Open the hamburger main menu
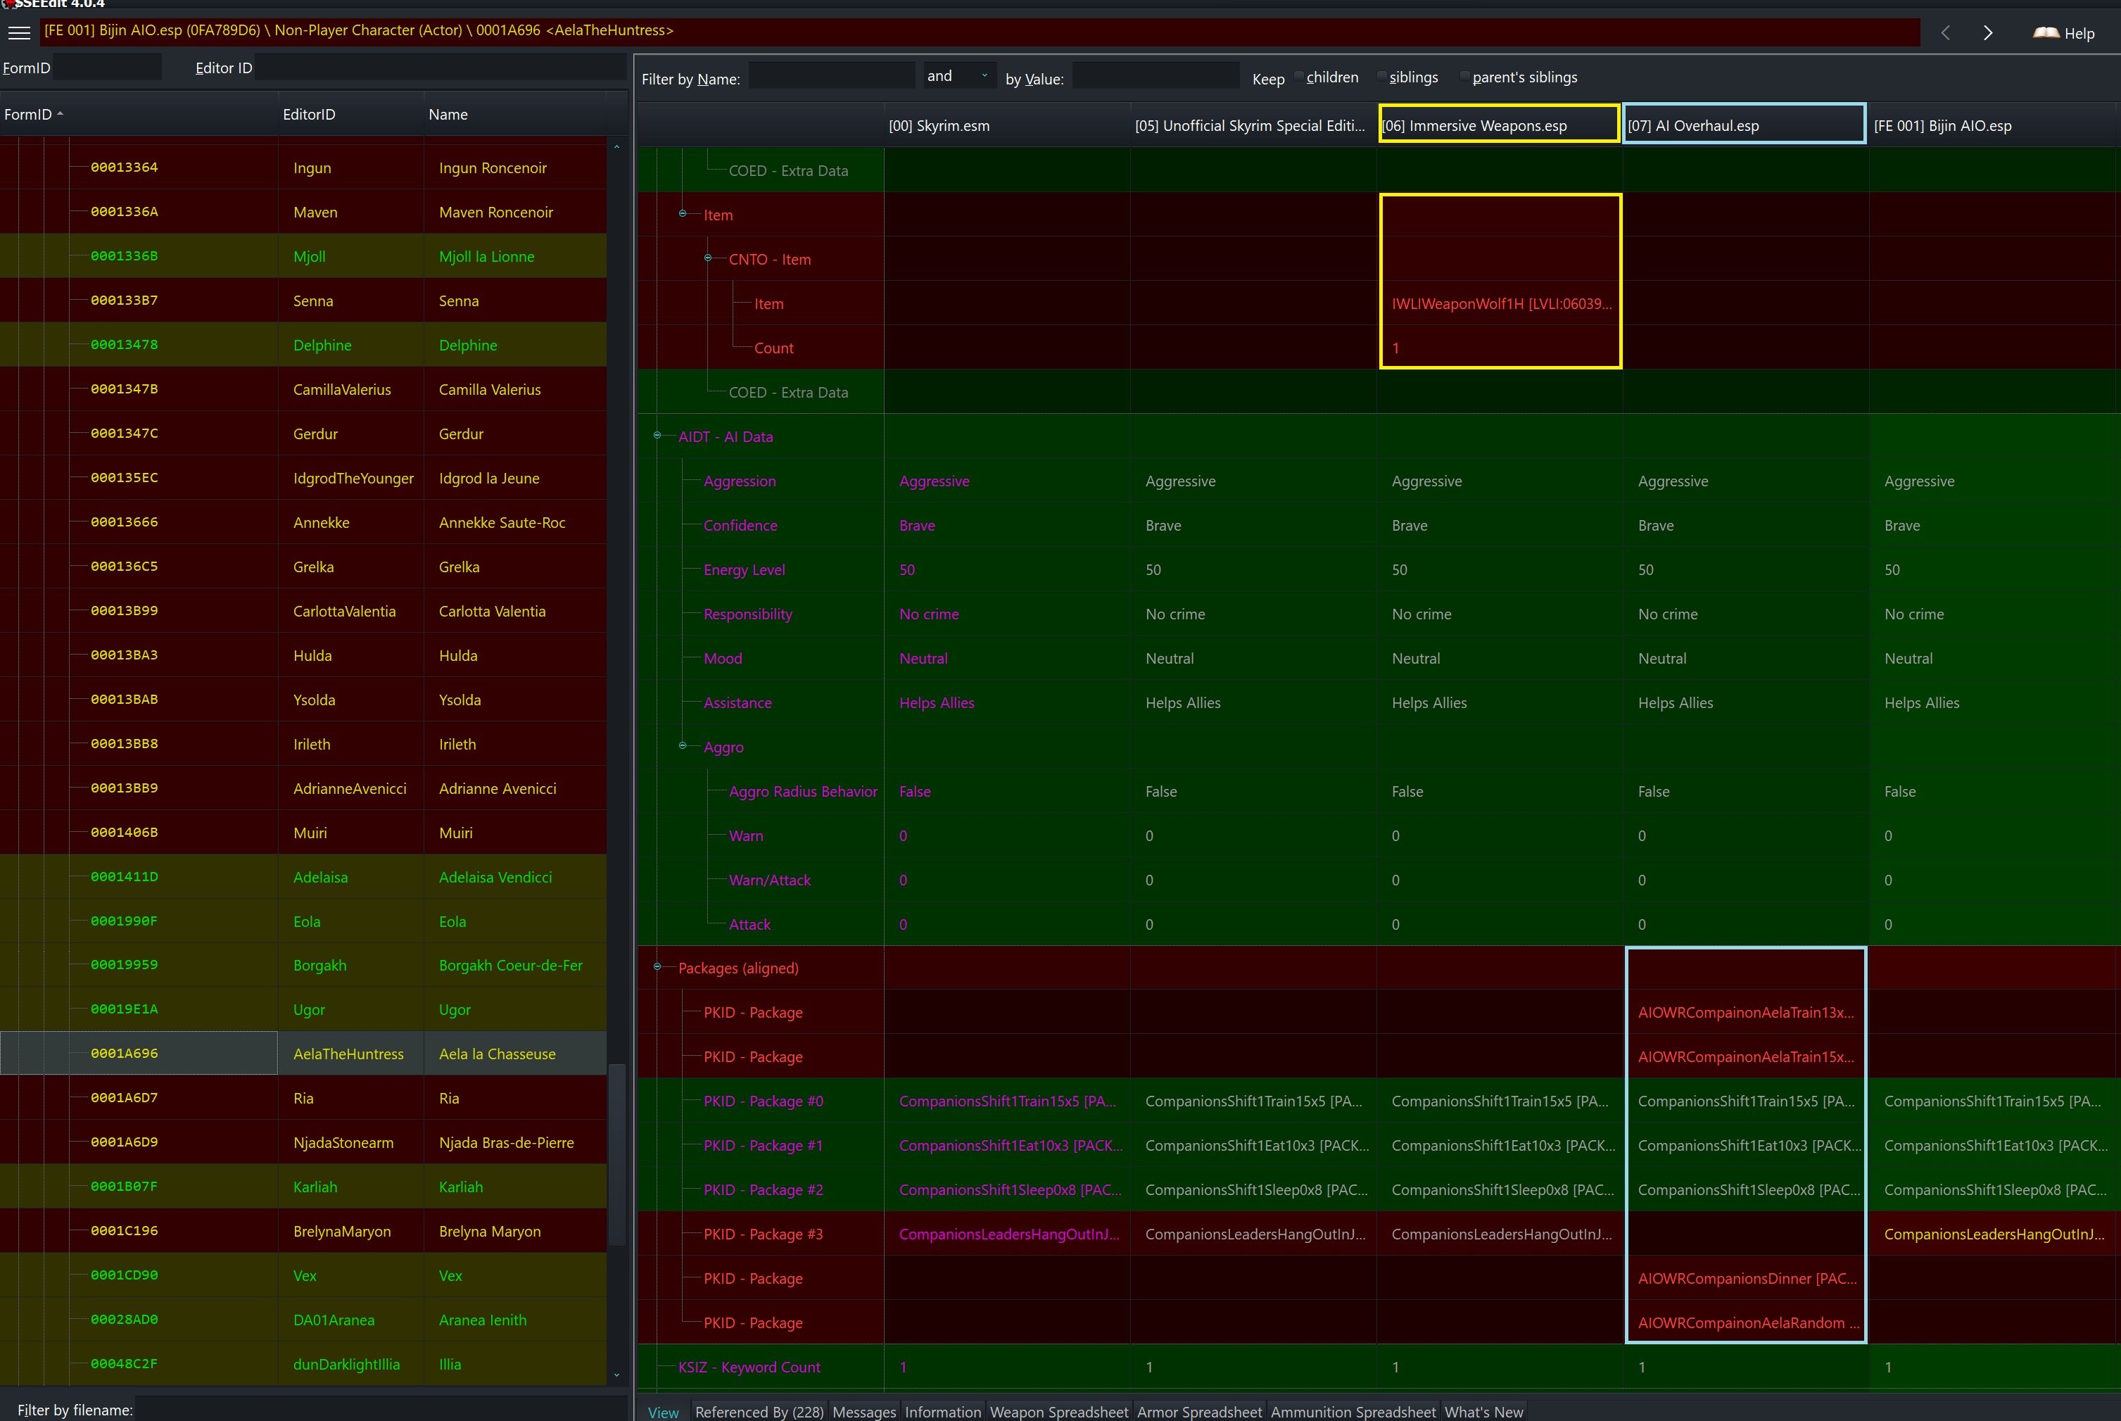Image resolution: width=2121 pixels, height=1421 pixels. pyautogui.click(x=19, y=32)
